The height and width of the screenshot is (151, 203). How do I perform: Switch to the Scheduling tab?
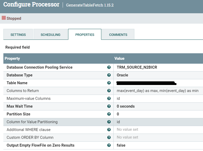[x=50, y=35]
